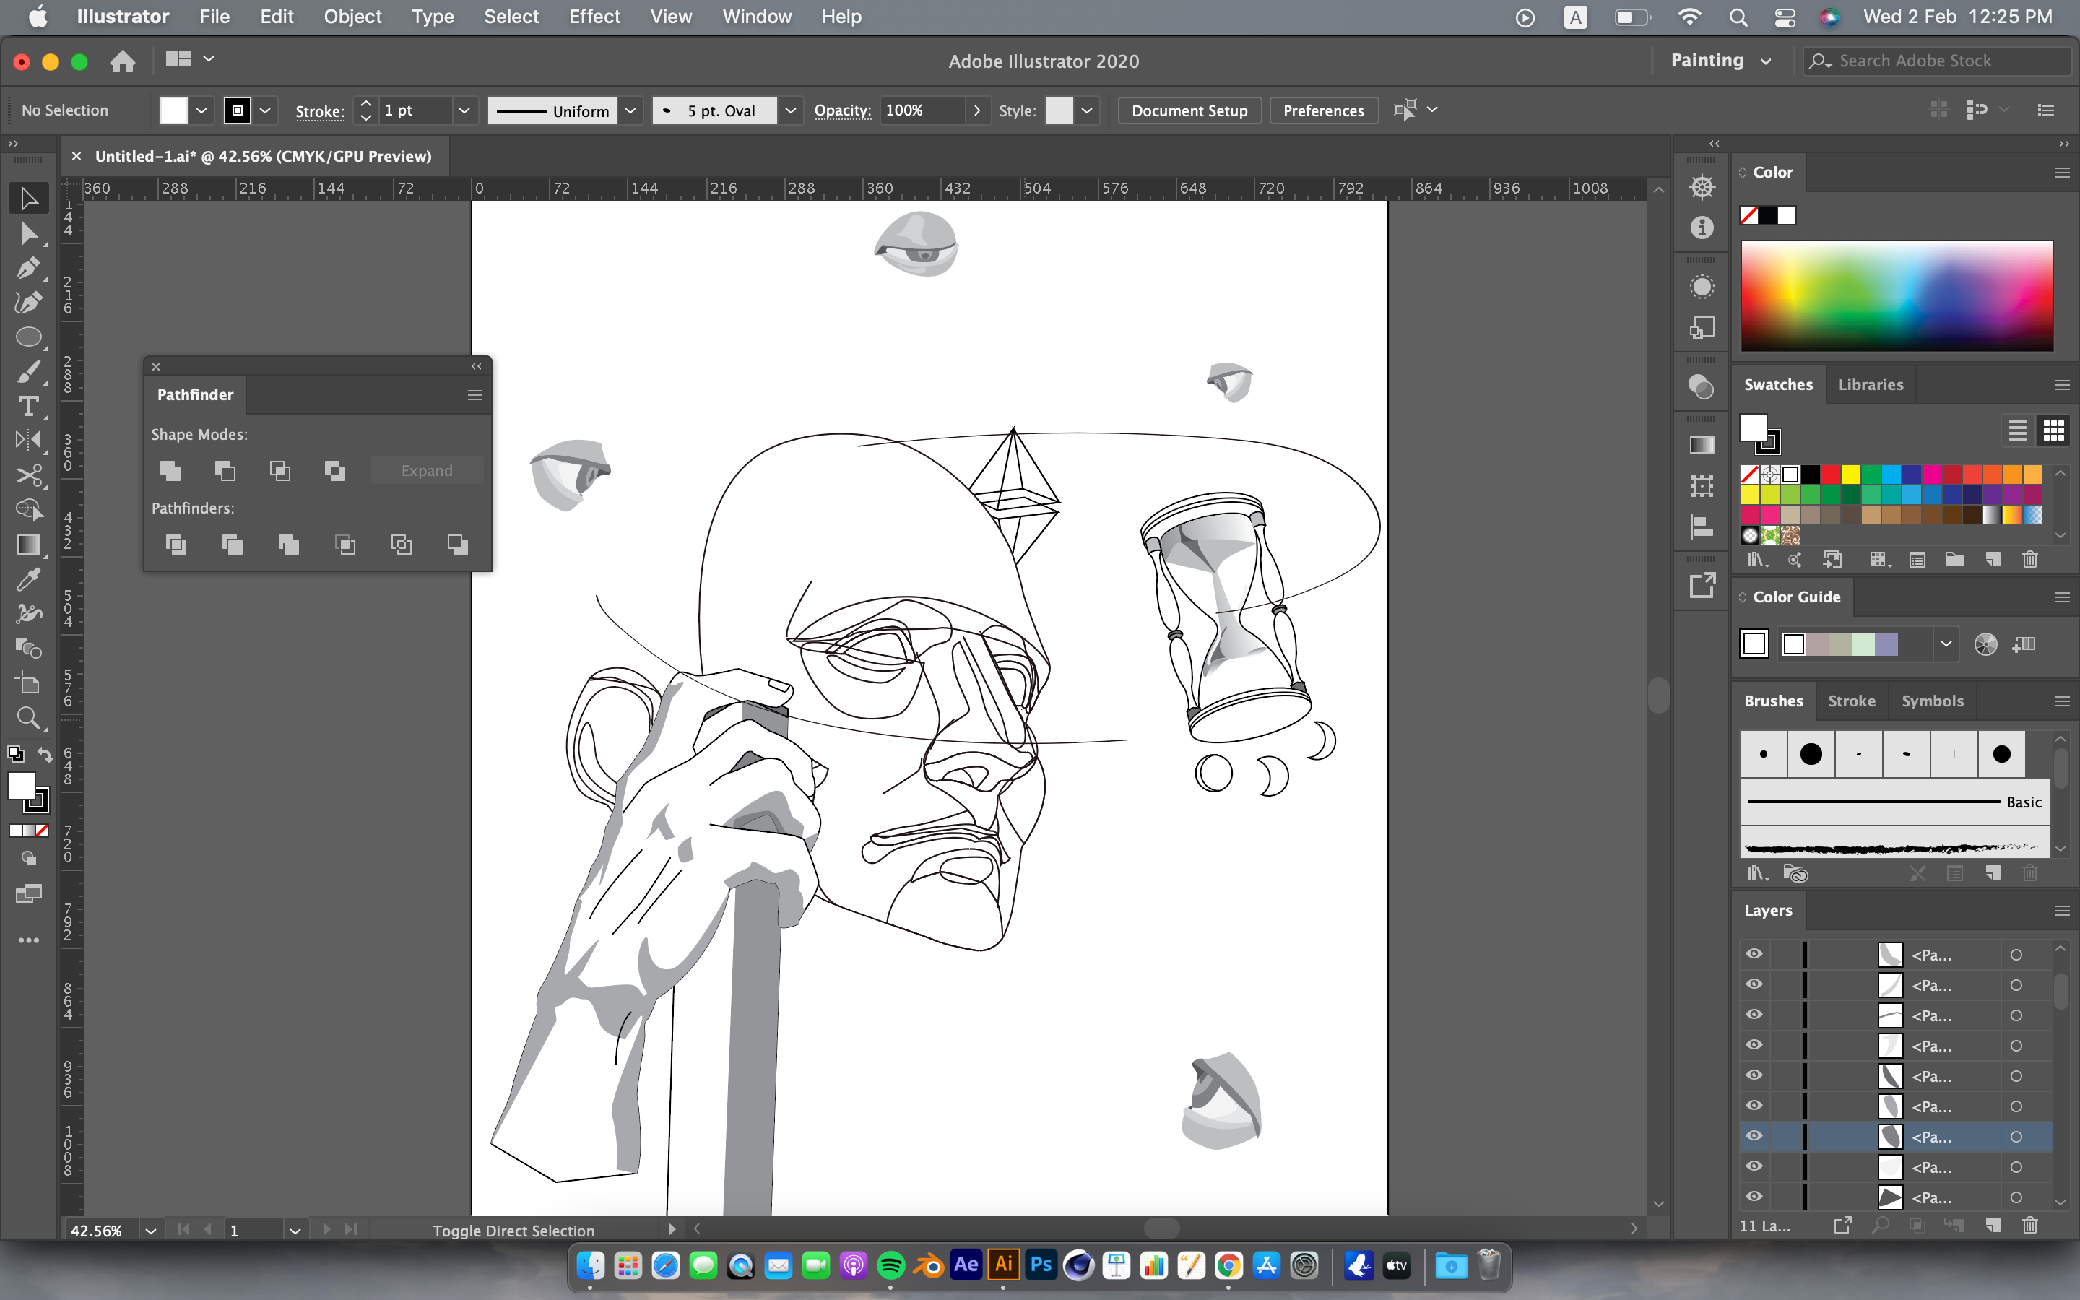
Task: Hide the highlighted path layer via eye icon
Action: pyautogui.click(x=1754, y=1136)
